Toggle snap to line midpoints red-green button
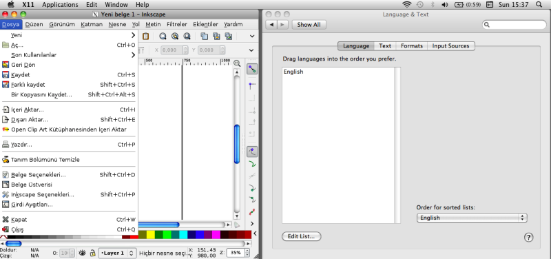 [x=252, y=212]
